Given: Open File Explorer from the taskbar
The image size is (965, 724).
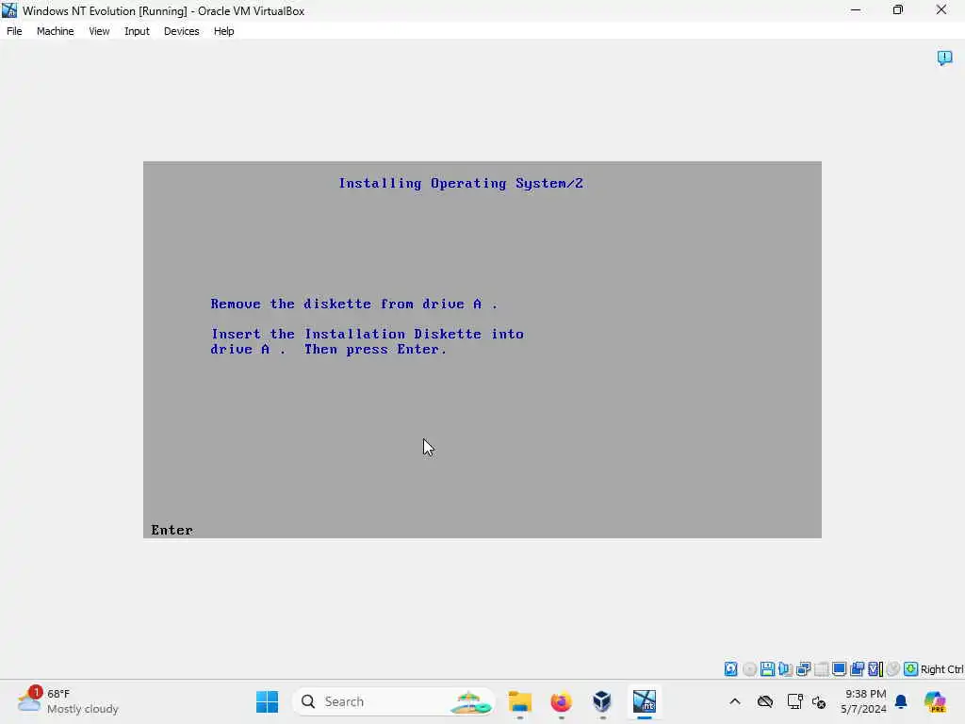Looking at the screenshot, I should (x=520, y=701).
